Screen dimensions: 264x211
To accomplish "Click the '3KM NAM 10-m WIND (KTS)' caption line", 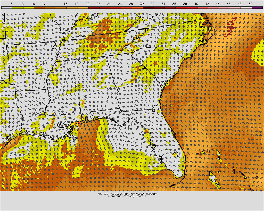I will (127, 194).
